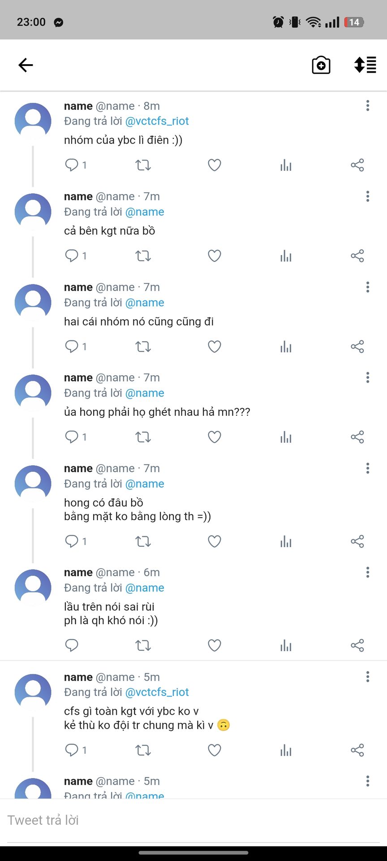387x861 pixels.
Task: Tap the 'Tweet trả lời' reply field
Action: click(x=193, y=820)
